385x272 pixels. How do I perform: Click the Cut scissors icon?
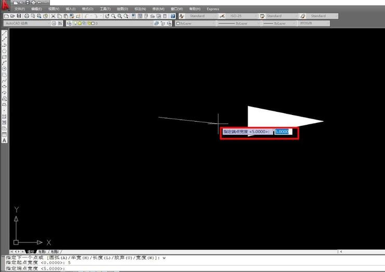pos(53,16)
